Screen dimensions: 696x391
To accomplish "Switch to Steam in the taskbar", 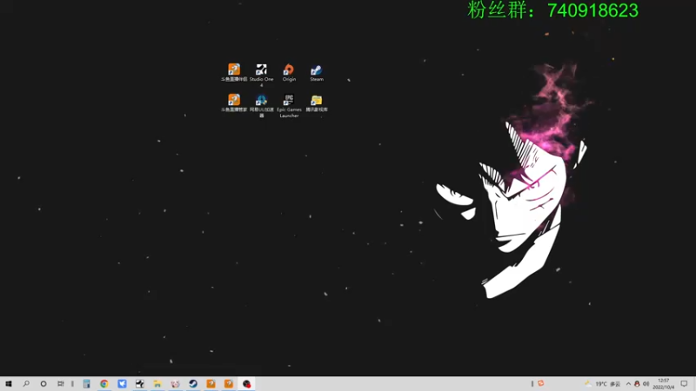I will point(193,384).
